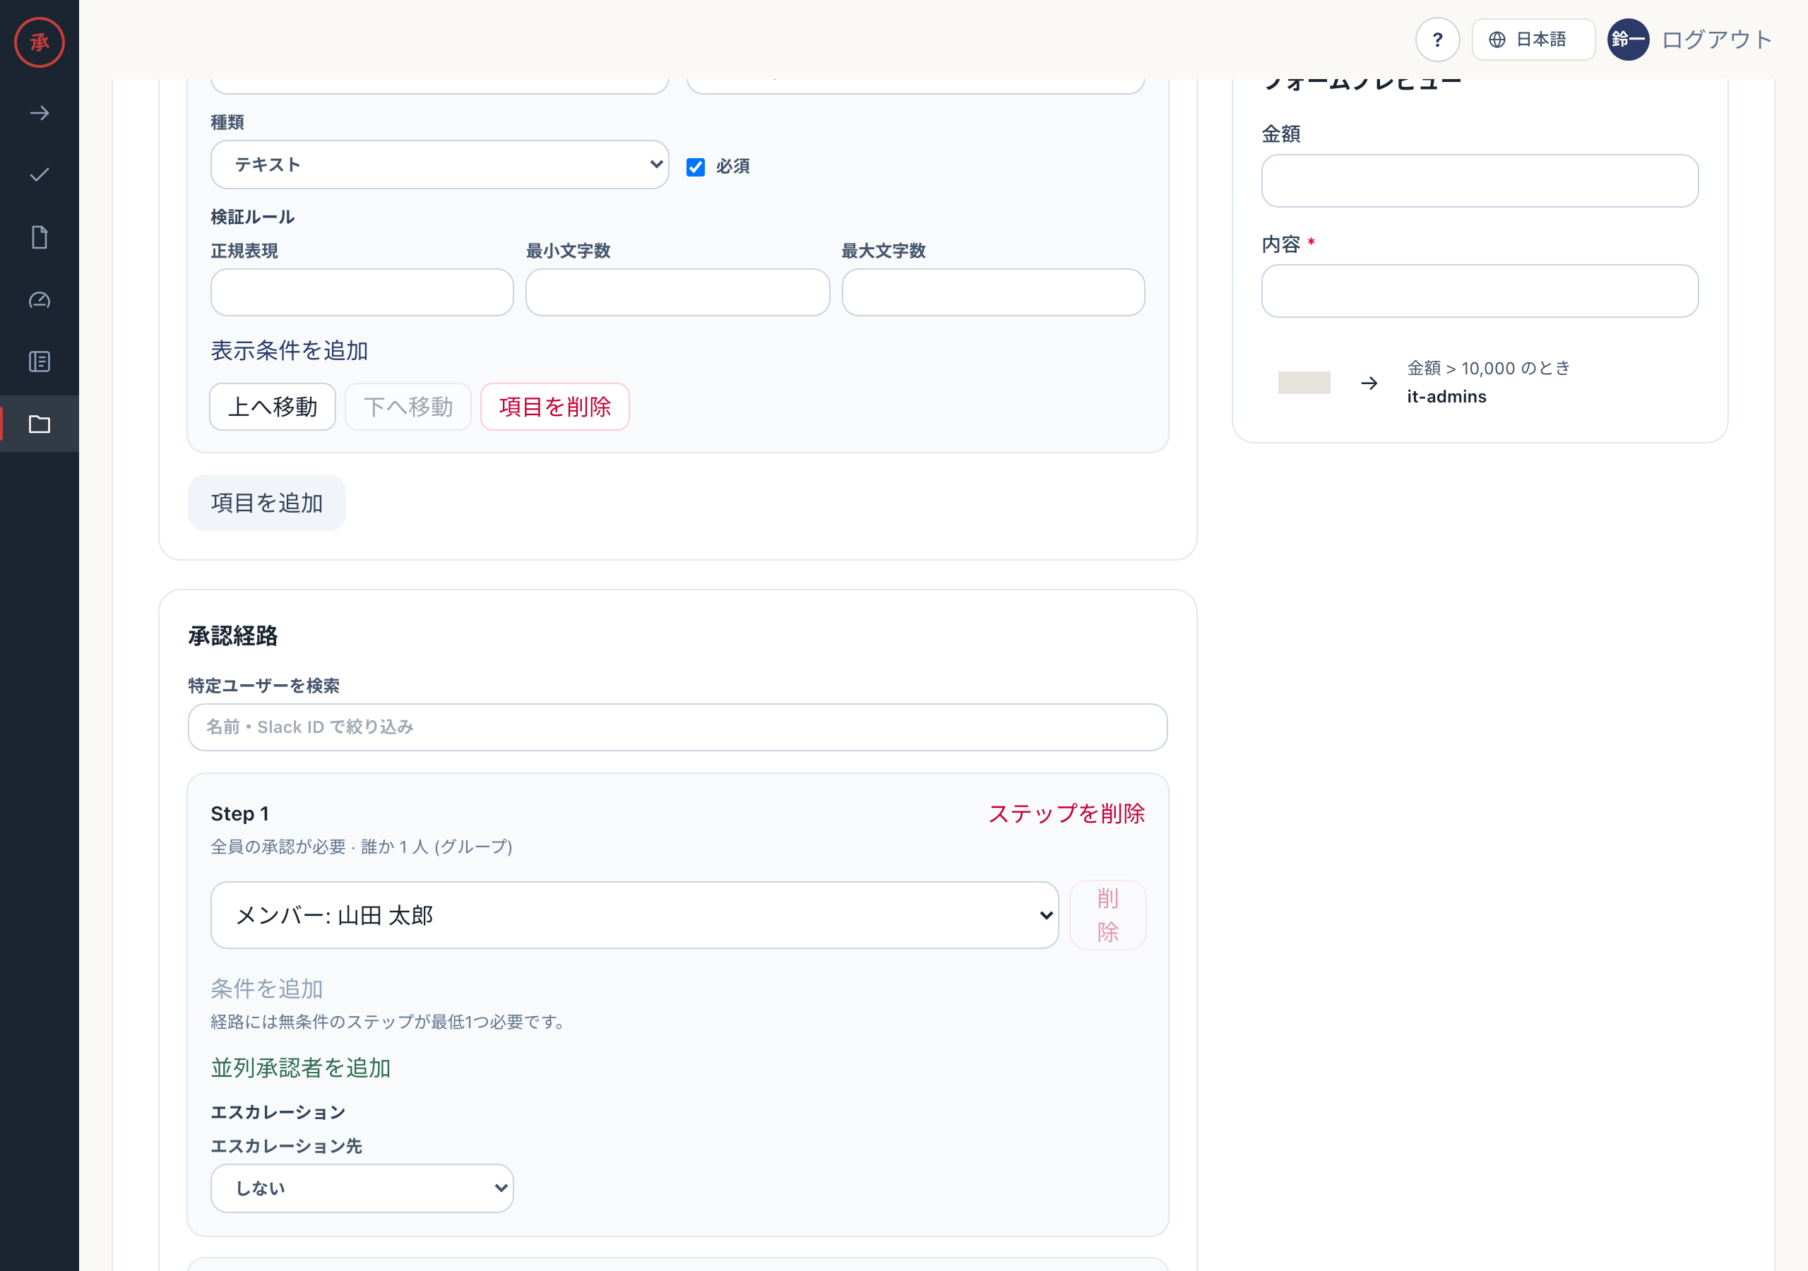Click the help question mark button
The width and height of the screenshot is (1808, 1271).
[x=1437, y=40]
